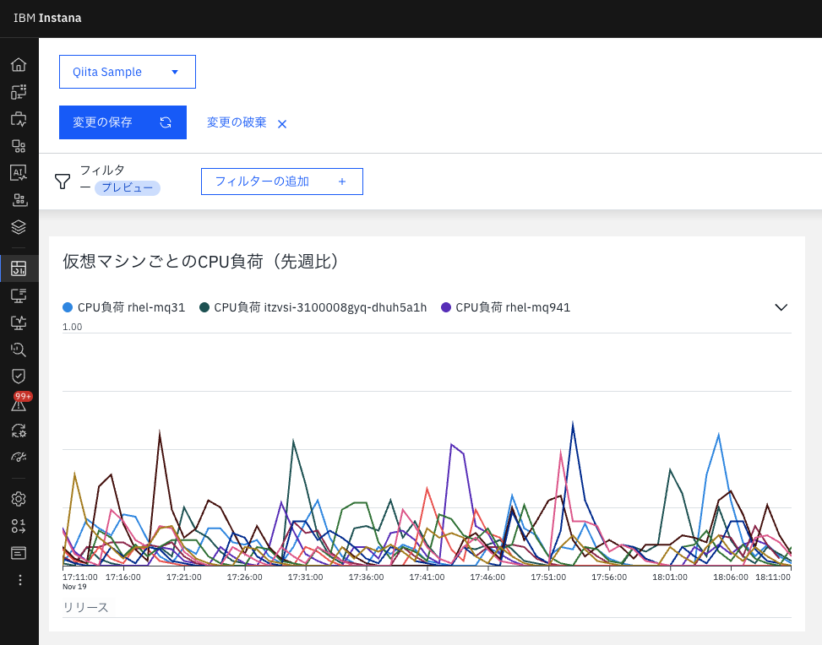Click the widget title 仮想マシンごとのCPU負荷（先週比）
822x645 pixels.
pyautogui.click(x=202, y=261)
